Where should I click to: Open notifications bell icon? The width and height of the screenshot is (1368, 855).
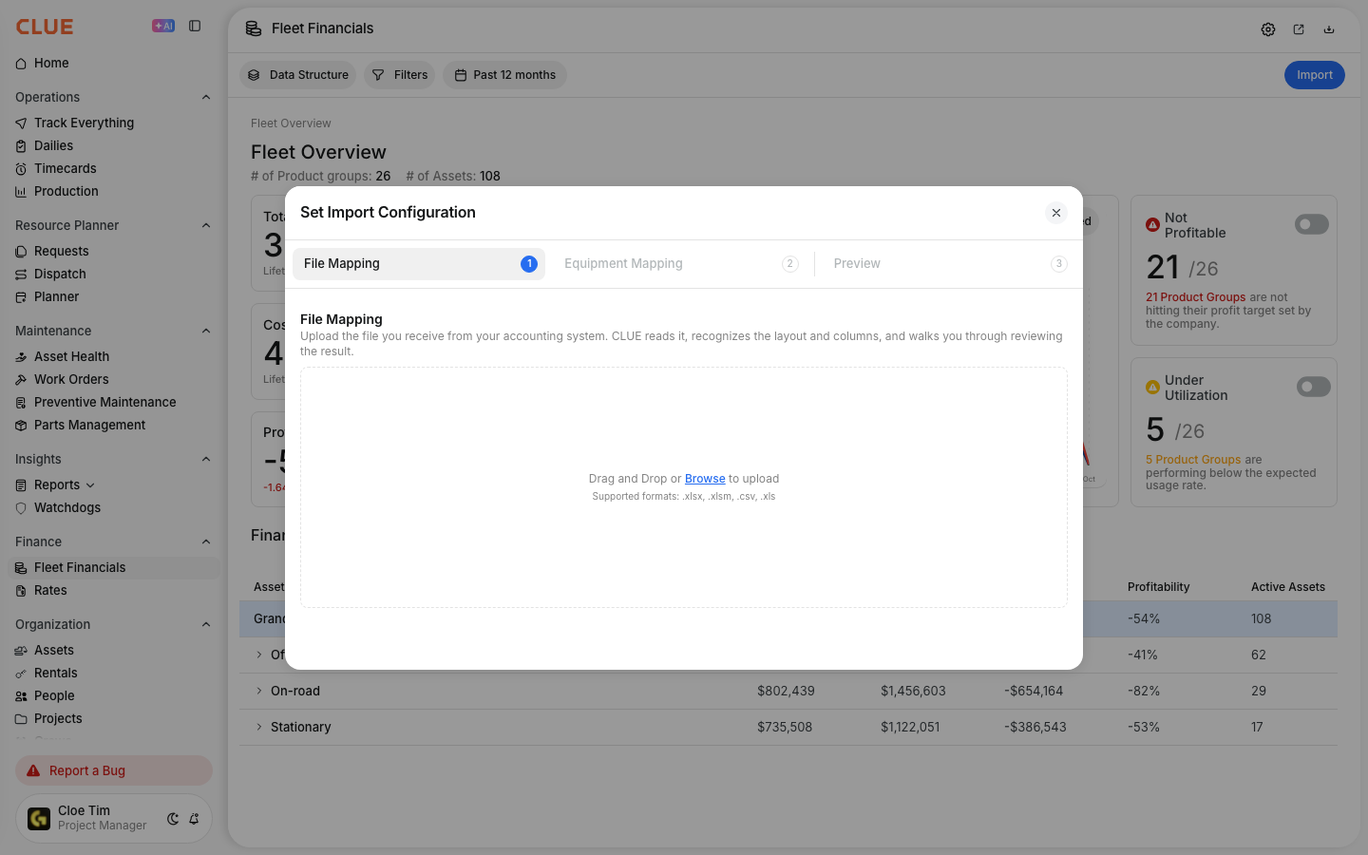click(x=194, y=819)
